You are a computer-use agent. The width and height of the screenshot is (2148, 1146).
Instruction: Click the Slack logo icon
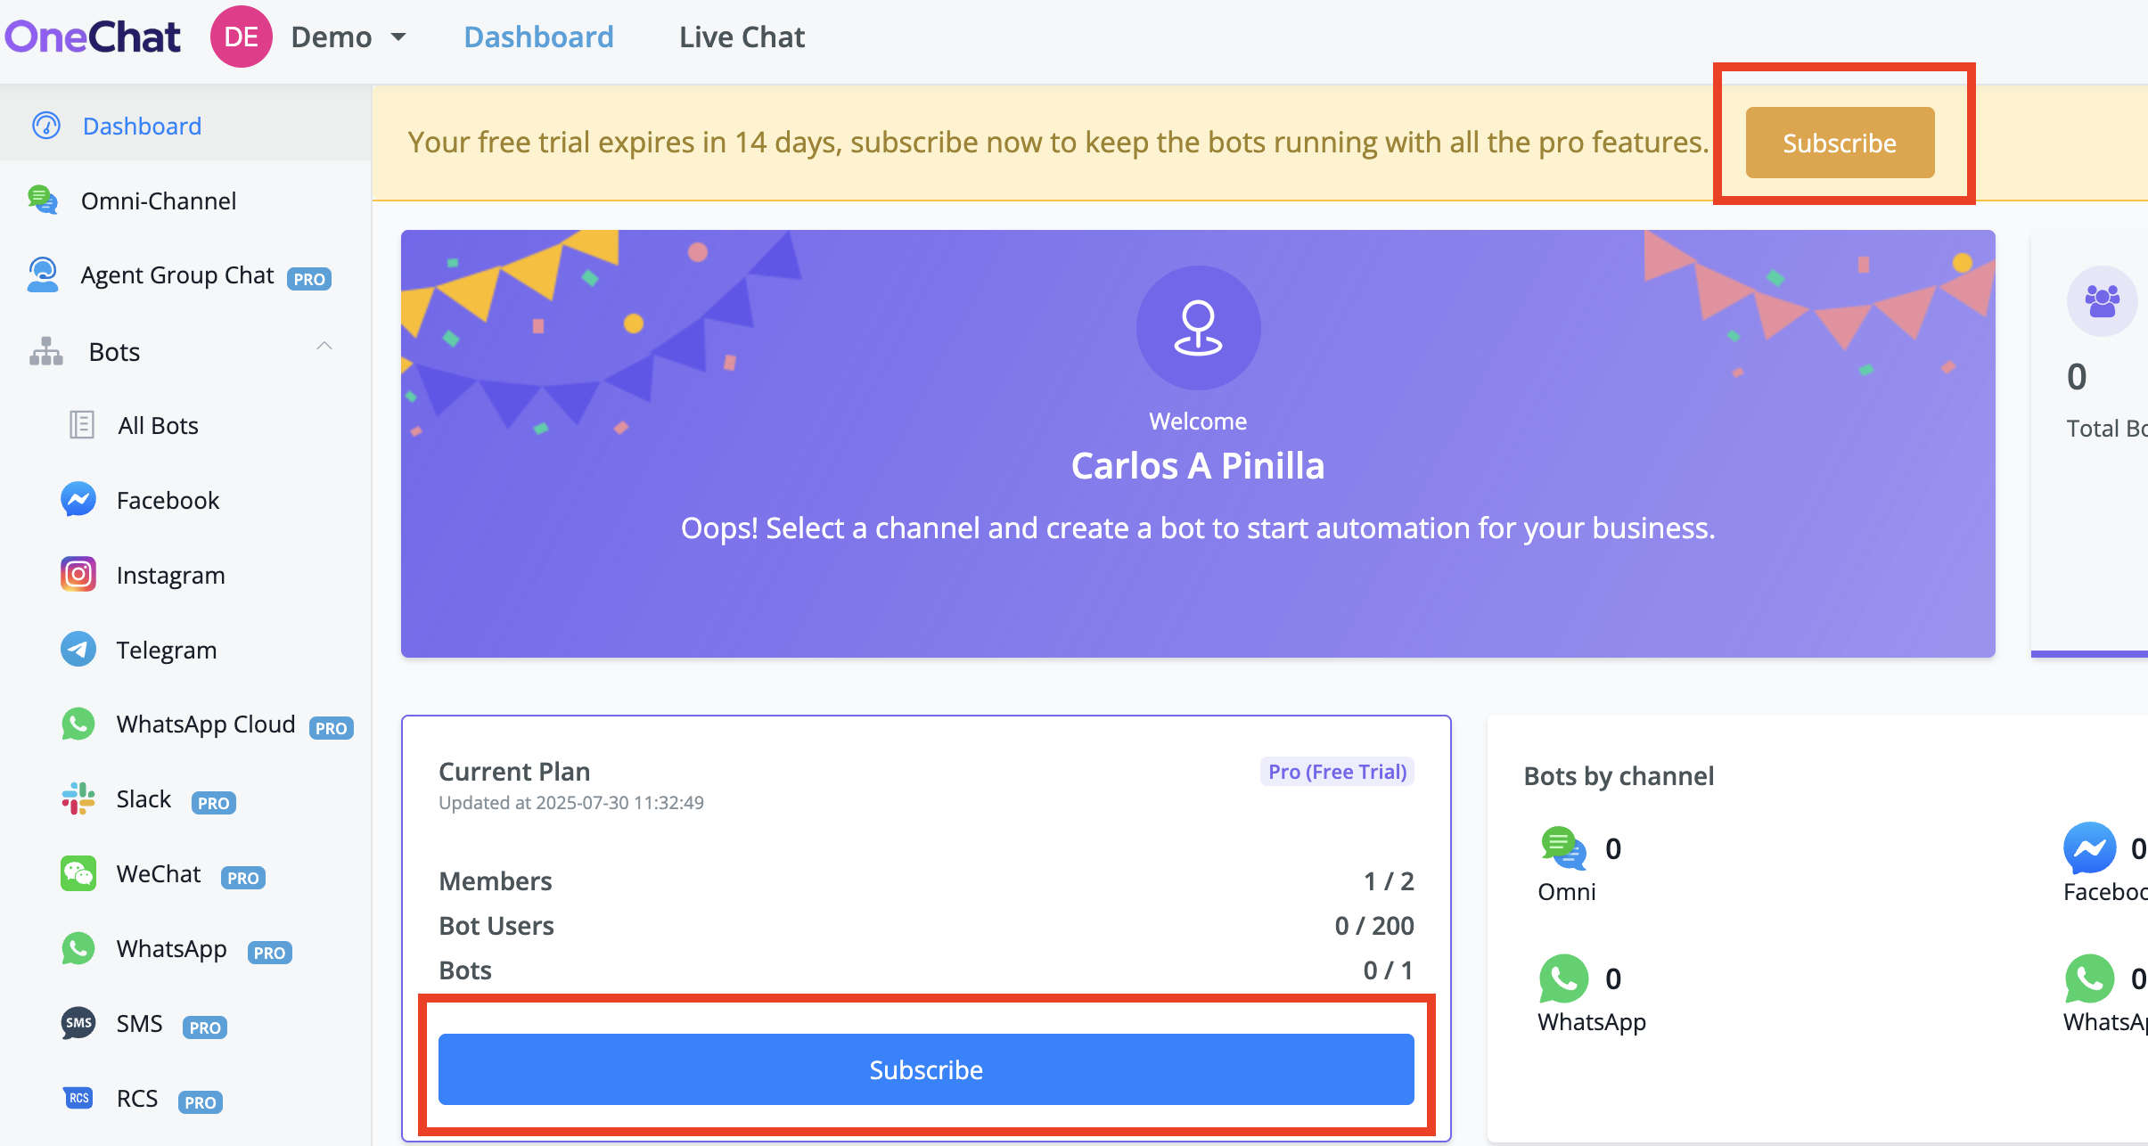point(78,799)
